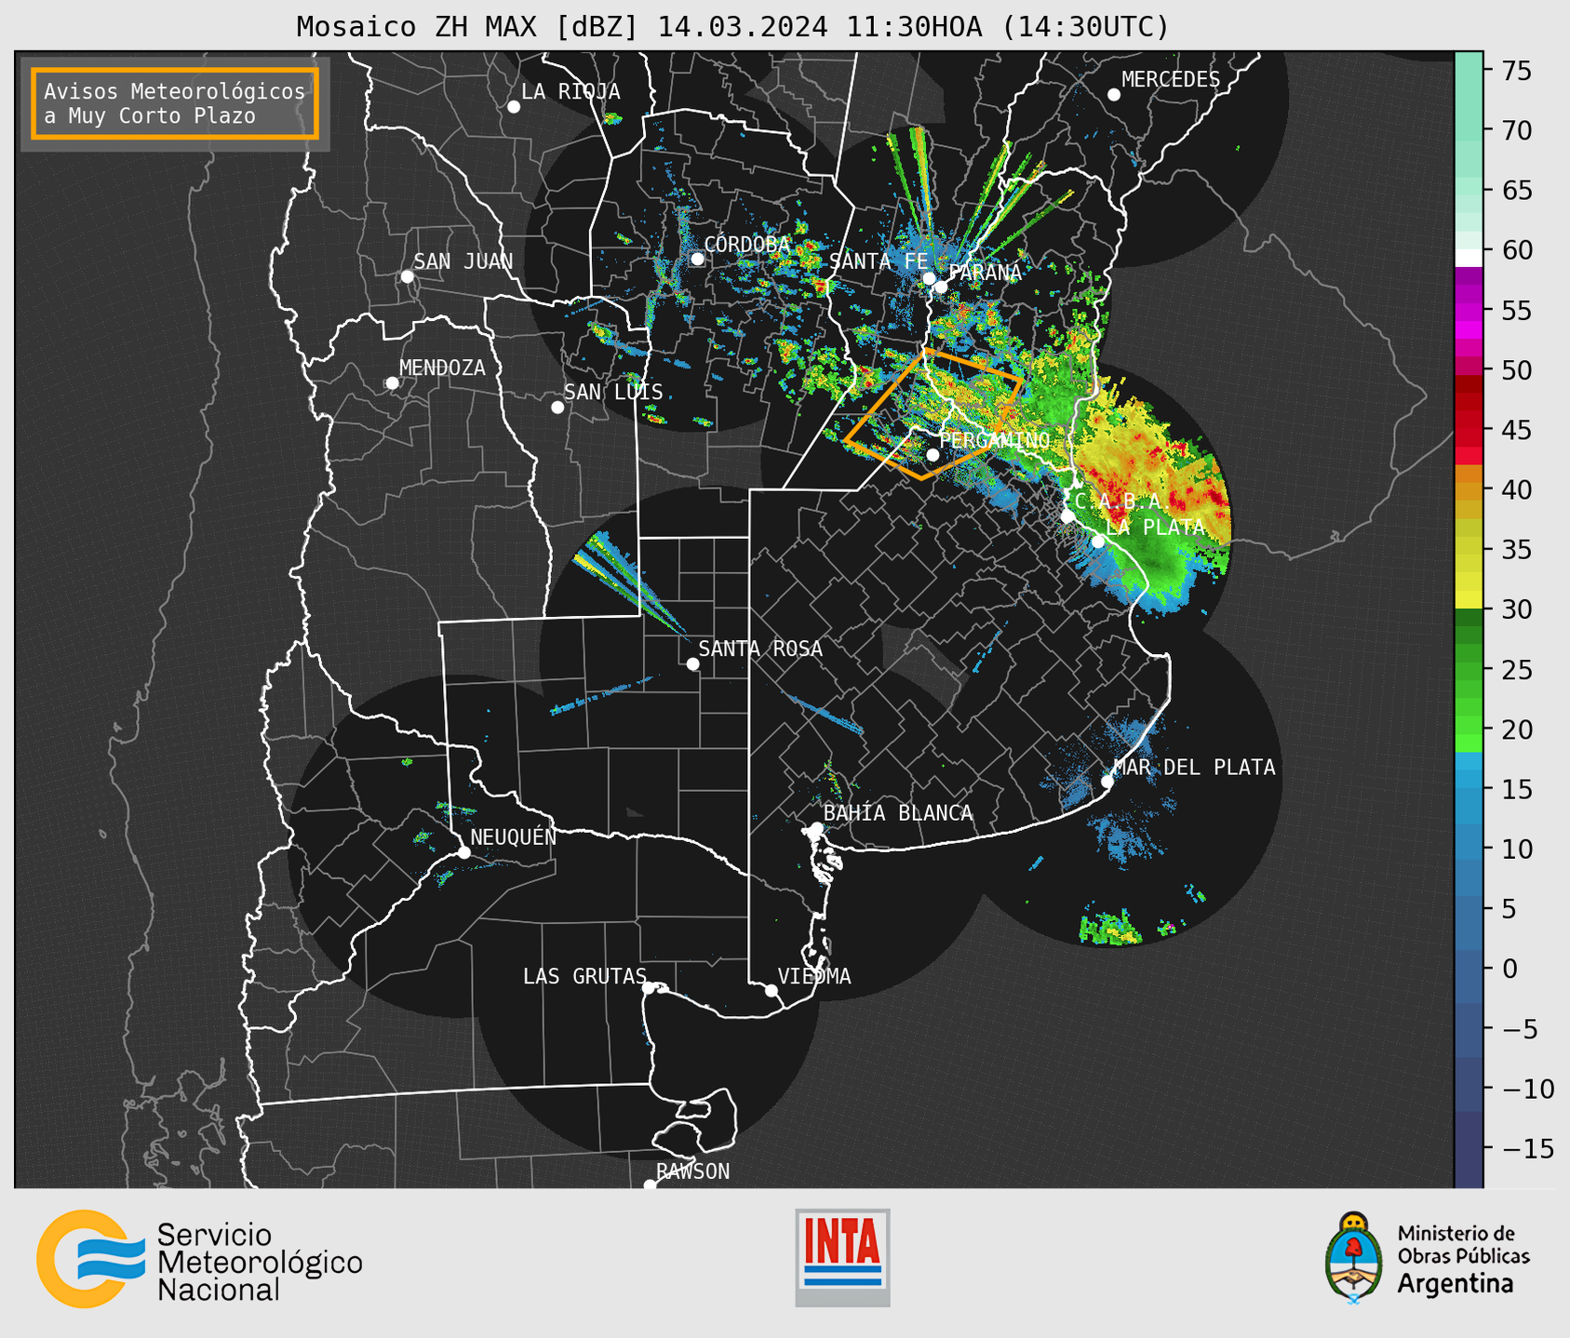The width and height of the screenshot is (1570, 1338).
Task: Click the MAR DEL PLATA label
Action: (1194, 768)
